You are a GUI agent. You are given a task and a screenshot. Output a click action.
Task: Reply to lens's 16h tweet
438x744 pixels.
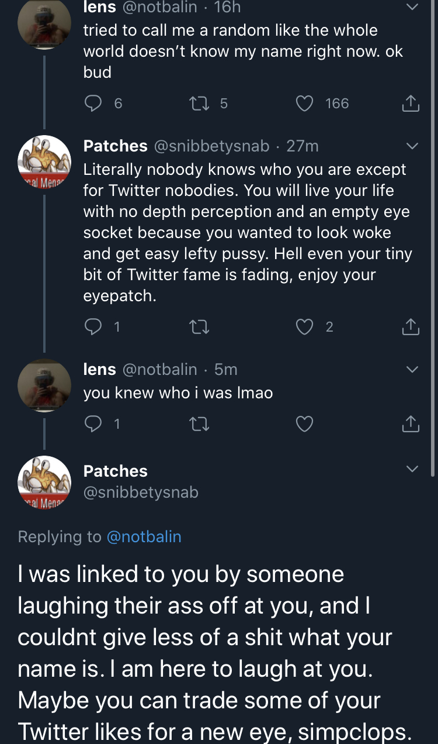[x=93, y=104]
